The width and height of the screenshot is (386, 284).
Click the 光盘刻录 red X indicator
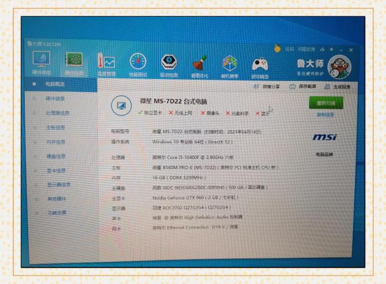228,113
